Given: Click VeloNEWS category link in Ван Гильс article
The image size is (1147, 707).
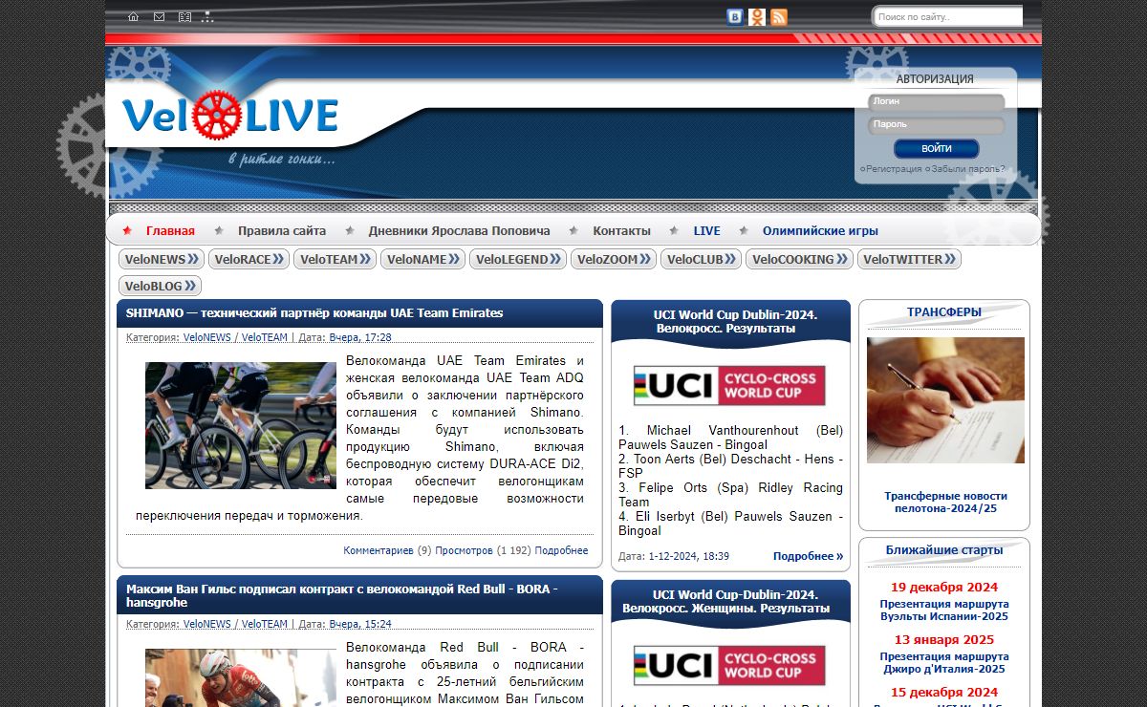Looking at the screenshot, I should pyautogui.click(x=207, y=624).
